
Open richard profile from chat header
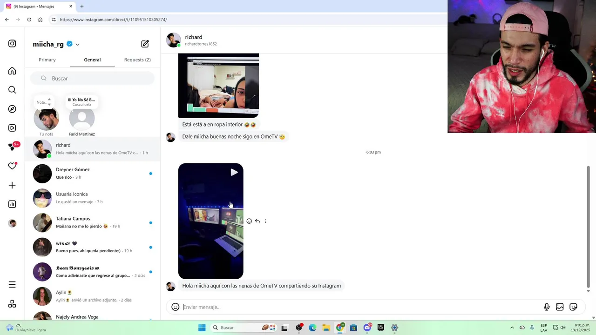click(192, 40)
